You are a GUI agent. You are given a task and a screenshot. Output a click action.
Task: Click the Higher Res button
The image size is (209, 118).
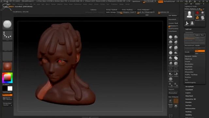click(x=200, y=35)
